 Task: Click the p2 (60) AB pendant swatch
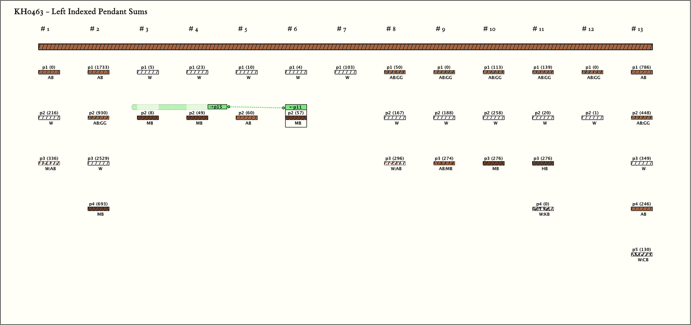(x=247, y=118)
